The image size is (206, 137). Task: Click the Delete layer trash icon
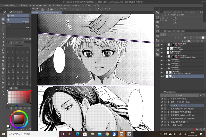point(204,41)
